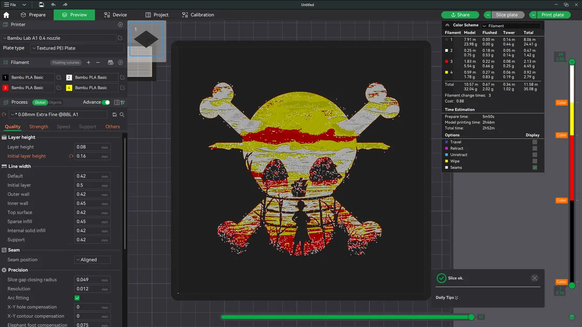Switch to the Strength tab
The width and height of the screenshot is (582, 327).
pyautogui.click(x=38, y=127)
